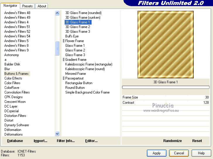The height and width of the screenshot is (159, 213).
Task: Choose Kaleidoscopic Frame (rectangular) filter
Action: [89, 64]
